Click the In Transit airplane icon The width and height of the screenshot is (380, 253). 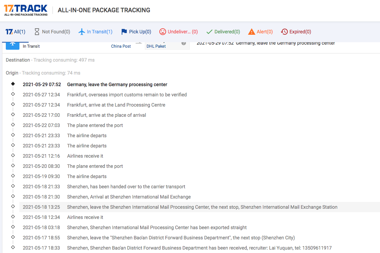click(x=82, y=32)
